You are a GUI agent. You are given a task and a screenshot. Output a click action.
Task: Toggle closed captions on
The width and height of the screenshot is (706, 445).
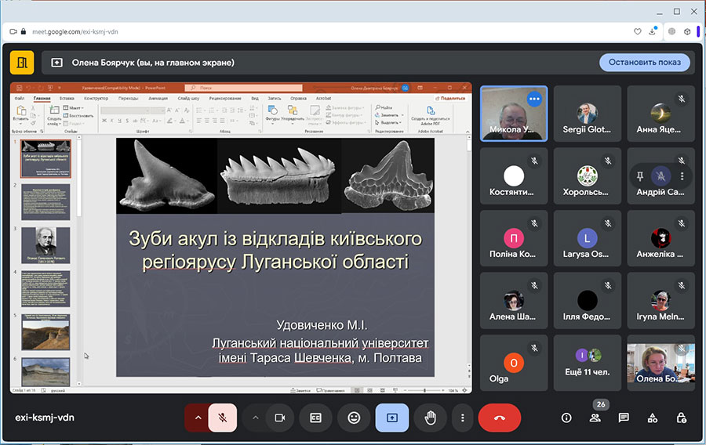tap(315, 418)
